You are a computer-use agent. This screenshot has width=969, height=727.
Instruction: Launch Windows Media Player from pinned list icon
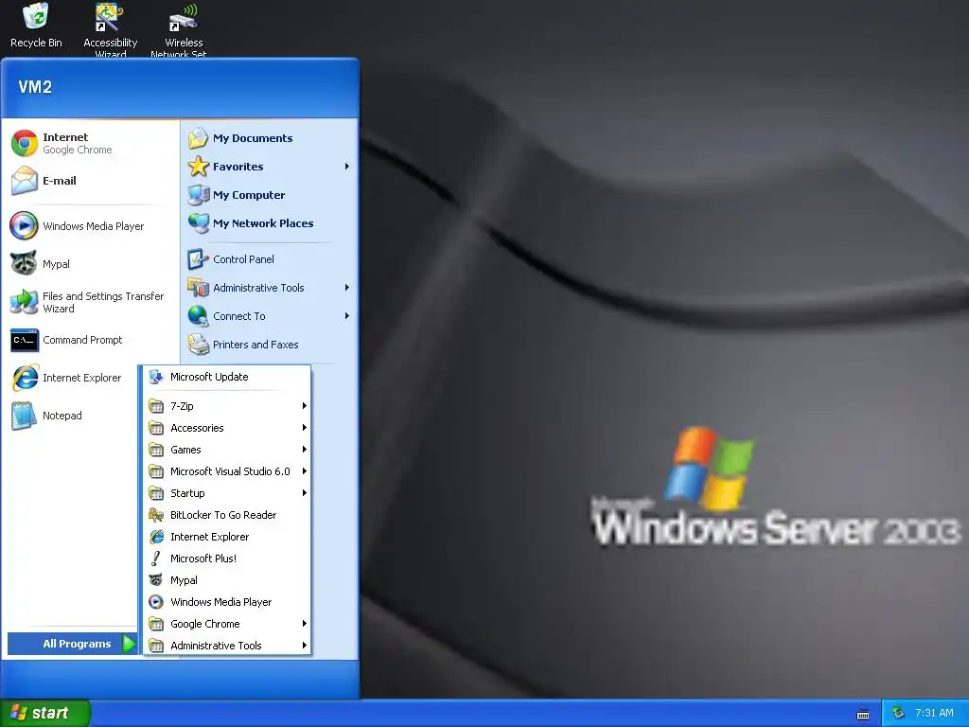24,226
